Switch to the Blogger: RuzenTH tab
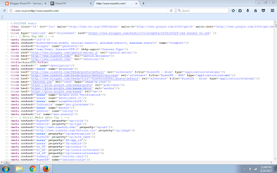The width and height of the screenshot is (277, 173). 23,3
